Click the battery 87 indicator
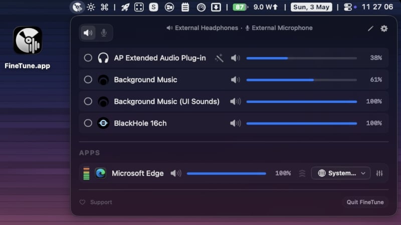The width and height of the screenshot is (401, 225). 240,7
